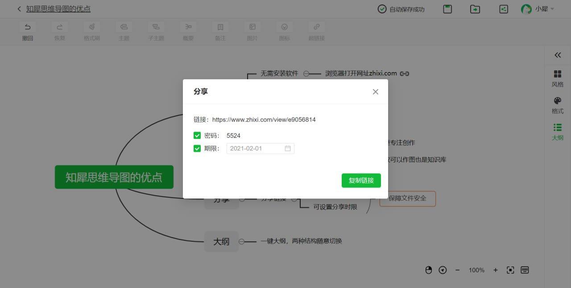
Task: Click the save icon in the top bar
Action: pos(447,9)
